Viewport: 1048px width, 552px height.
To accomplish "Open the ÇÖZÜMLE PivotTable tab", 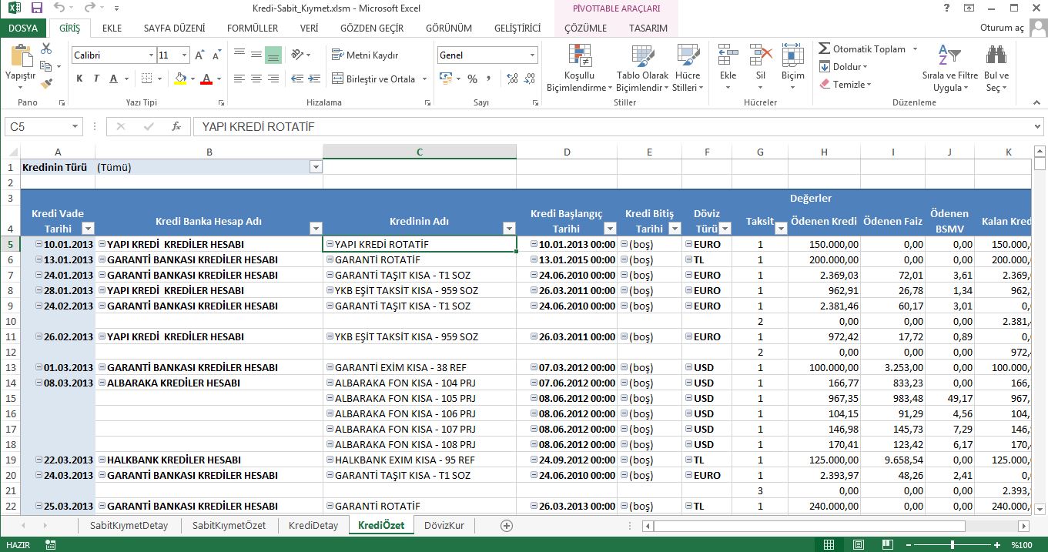I will click(x=585, y=28).
